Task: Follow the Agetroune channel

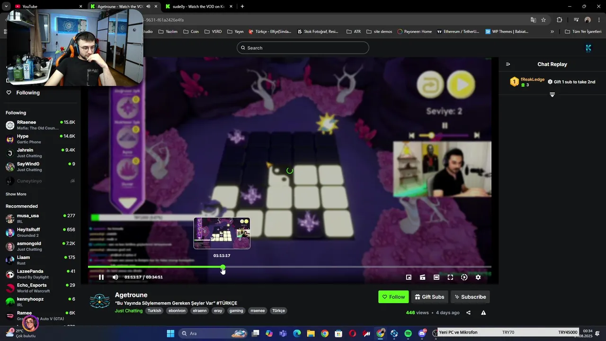Action: pyautogui.click(x=393, y=297)
